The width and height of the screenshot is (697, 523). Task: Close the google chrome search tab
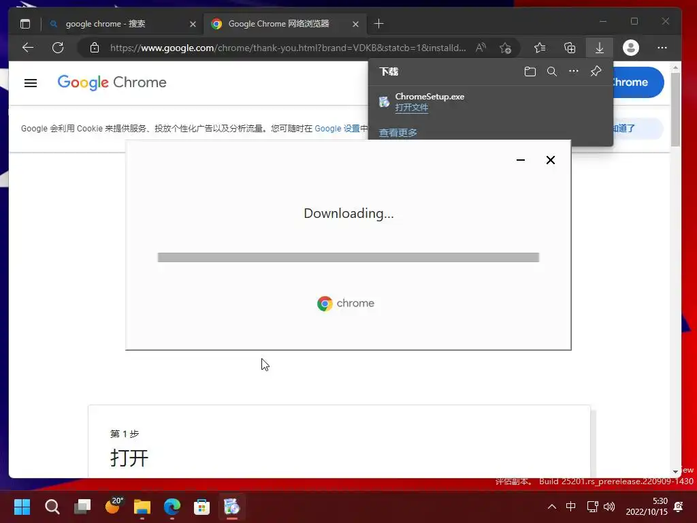coord(193,24)
